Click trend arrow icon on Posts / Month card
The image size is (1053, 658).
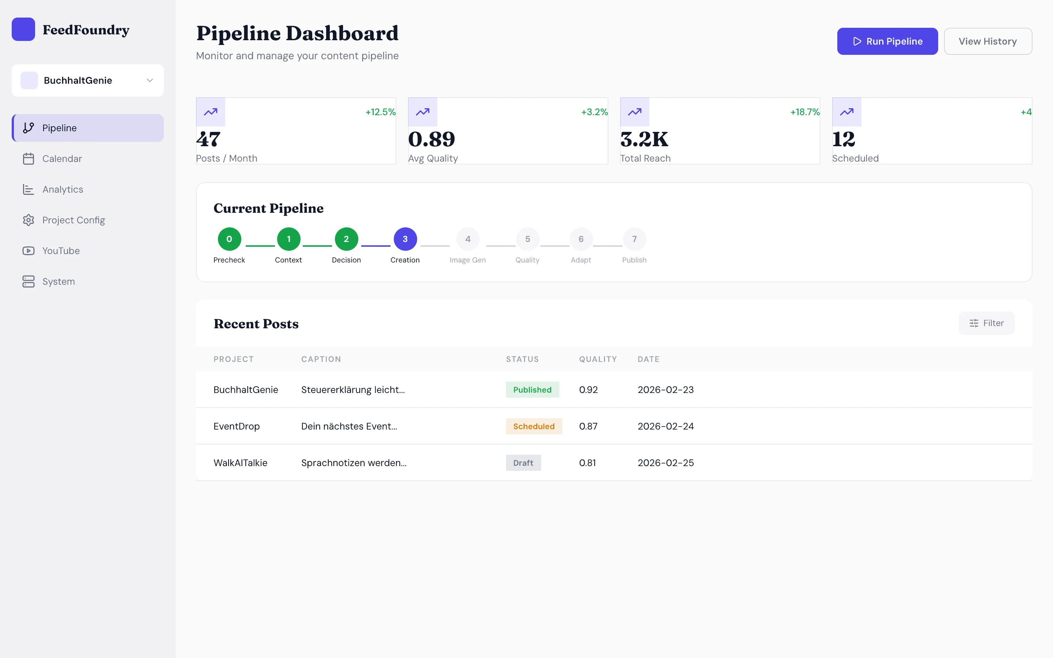211,112
